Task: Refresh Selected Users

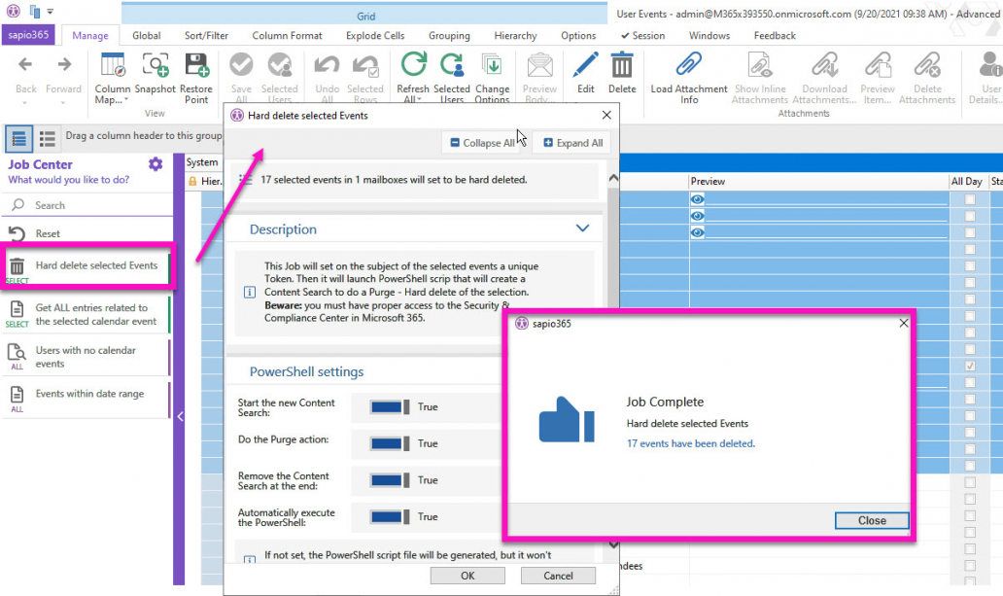Action: click(x=452, y=78)
